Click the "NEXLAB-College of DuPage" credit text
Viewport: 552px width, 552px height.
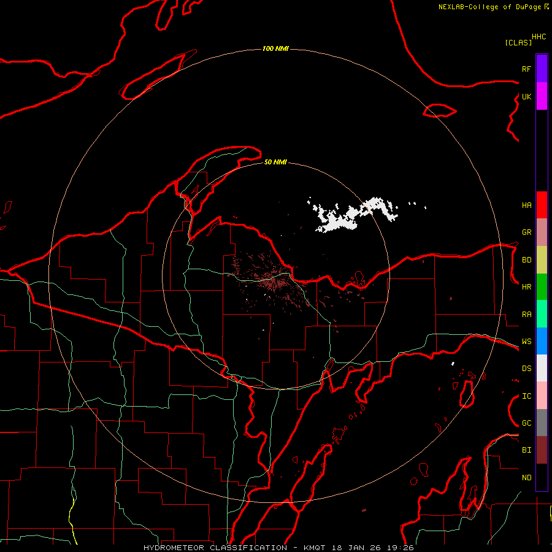click(x=490, y=7)
